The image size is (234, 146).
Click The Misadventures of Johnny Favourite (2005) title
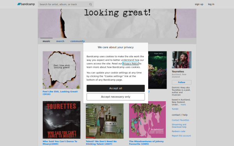coord(146,142)
